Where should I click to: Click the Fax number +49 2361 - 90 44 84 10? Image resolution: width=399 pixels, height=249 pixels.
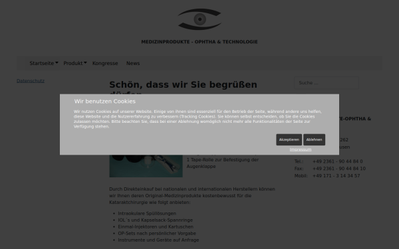click(x=339, y=169)
